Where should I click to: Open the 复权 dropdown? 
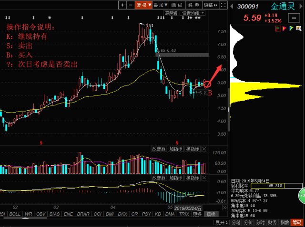[143, 5]
